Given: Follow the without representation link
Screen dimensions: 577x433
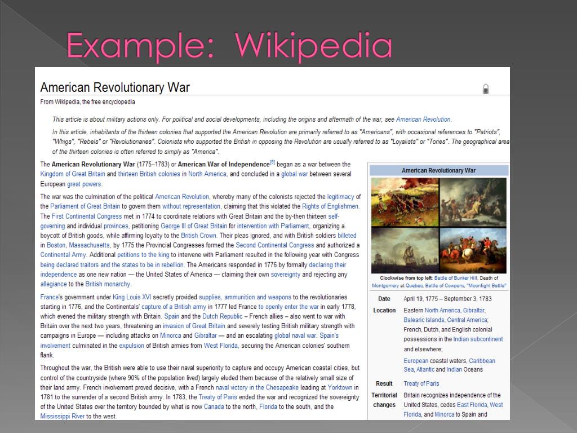Looking at the screenshot, I should point(192,206).
